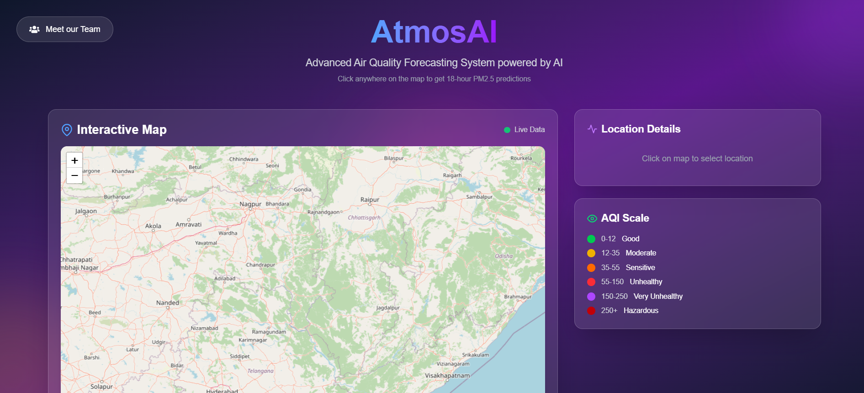Click the 'Interactive Map' heading
The width and height of the screenshot is (864, 393).
point(122,130)
